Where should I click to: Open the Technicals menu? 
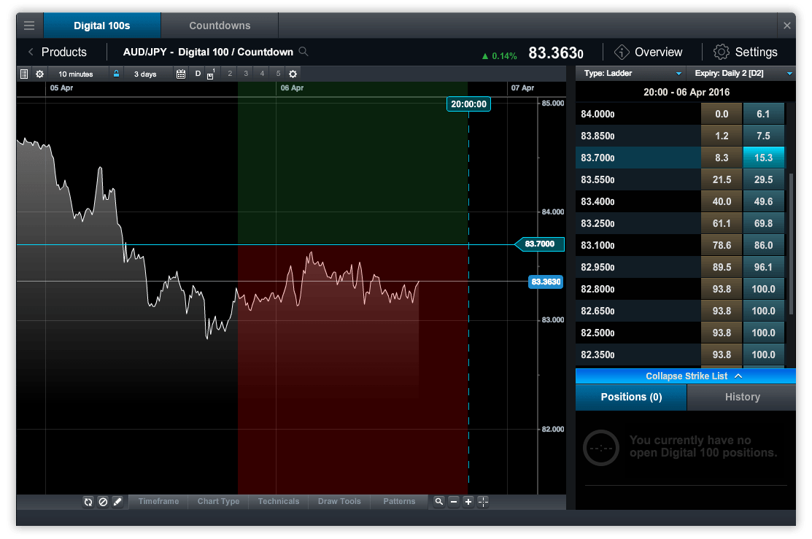coord(279,502)
